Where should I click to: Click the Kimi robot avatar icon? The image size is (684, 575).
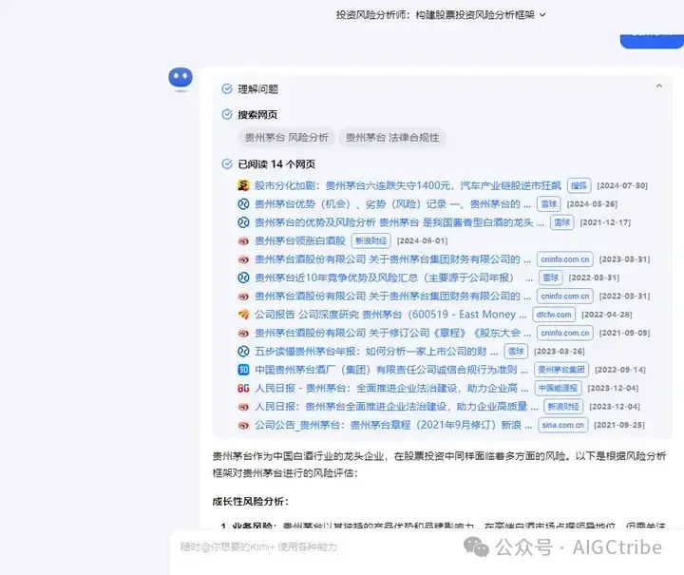pyautogui.click(x=180, y=79)
